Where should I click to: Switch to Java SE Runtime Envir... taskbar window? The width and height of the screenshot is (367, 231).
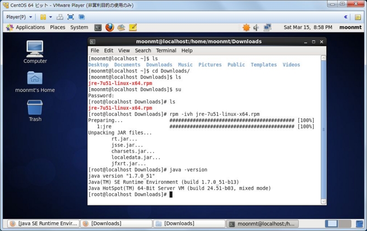click(x=44, y=224)
